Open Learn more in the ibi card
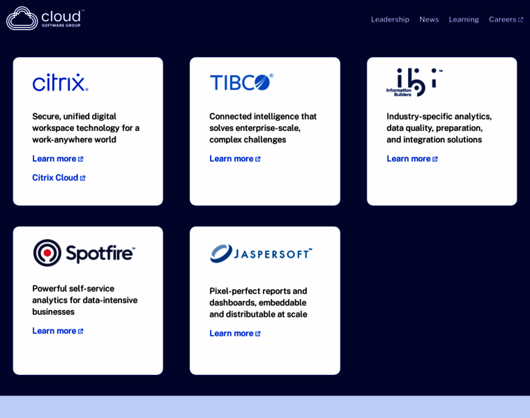This screenshot has width=530, height=418. 412,159
